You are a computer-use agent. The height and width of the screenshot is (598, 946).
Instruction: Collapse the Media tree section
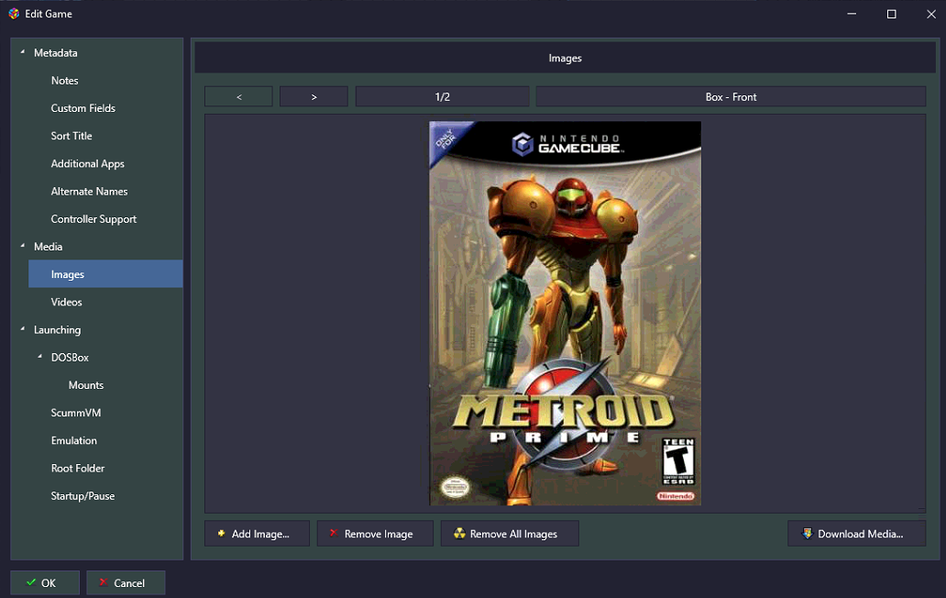pyautogui.click(x=23, y=246)
